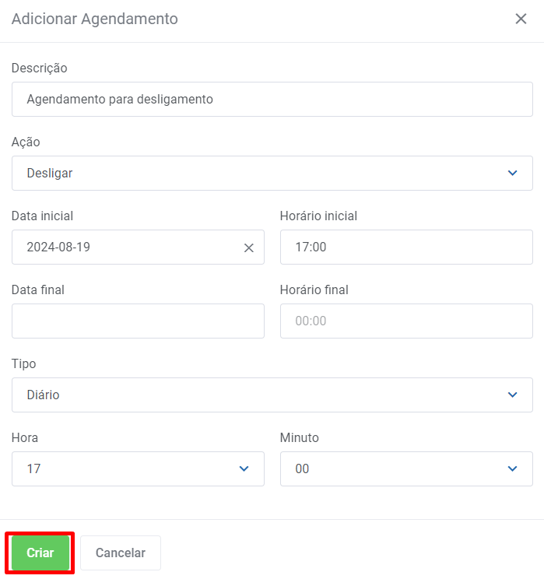Click the chevron arrow in Ação field
This screenshot has height=586, width=544.
[512, 173]
